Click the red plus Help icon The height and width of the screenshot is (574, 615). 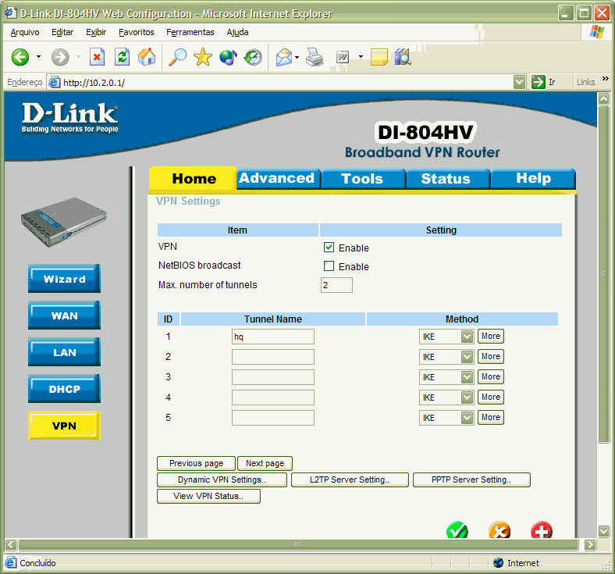(x=541, y=530)
